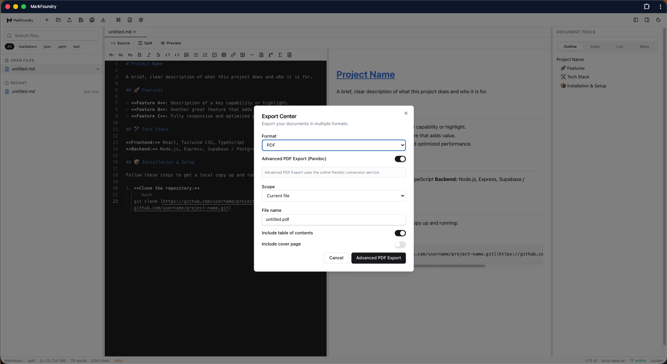The width and height of the screenshot is (667, 364).
Task: Insert a Heading 3 with H3 icon
Action: pyautogui.click(x=130, y=55)
